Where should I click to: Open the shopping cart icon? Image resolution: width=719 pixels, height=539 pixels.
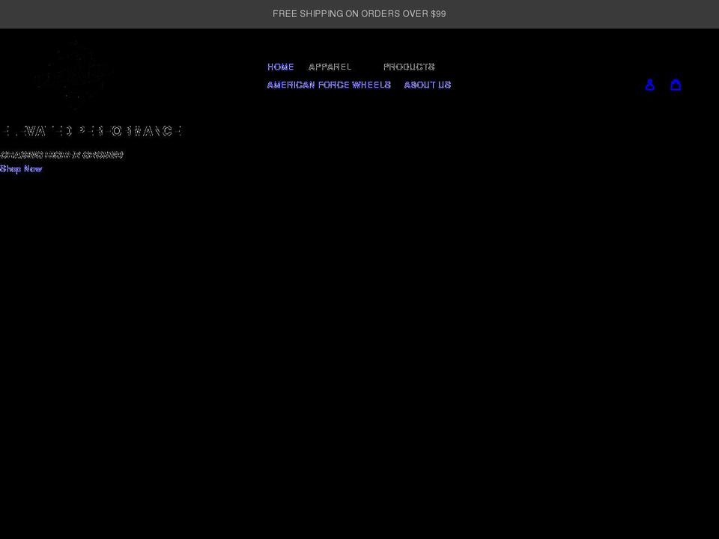676,85
